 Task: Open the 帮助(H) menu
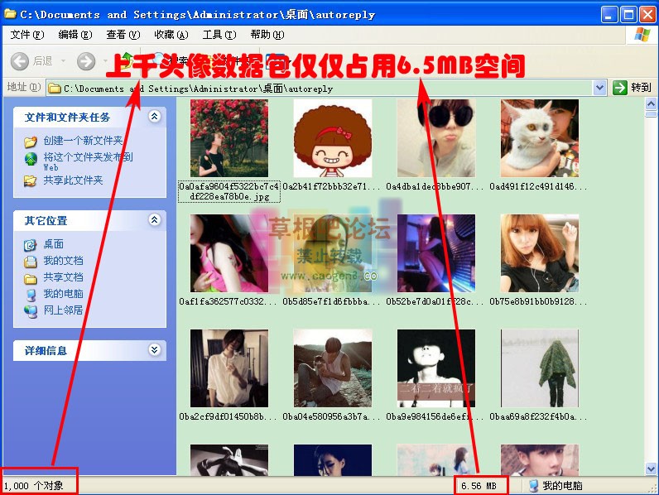[x=267, y=35]
